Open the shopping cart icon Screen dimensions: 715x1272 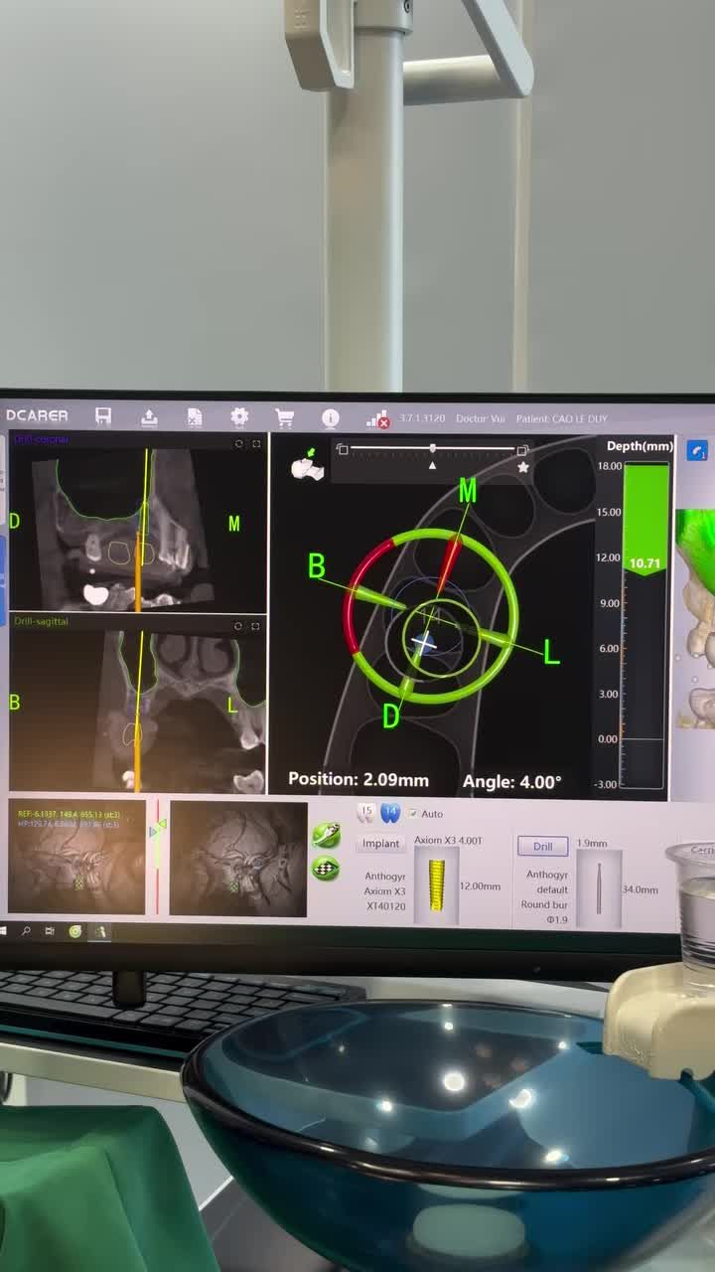[x=284, y=418]
